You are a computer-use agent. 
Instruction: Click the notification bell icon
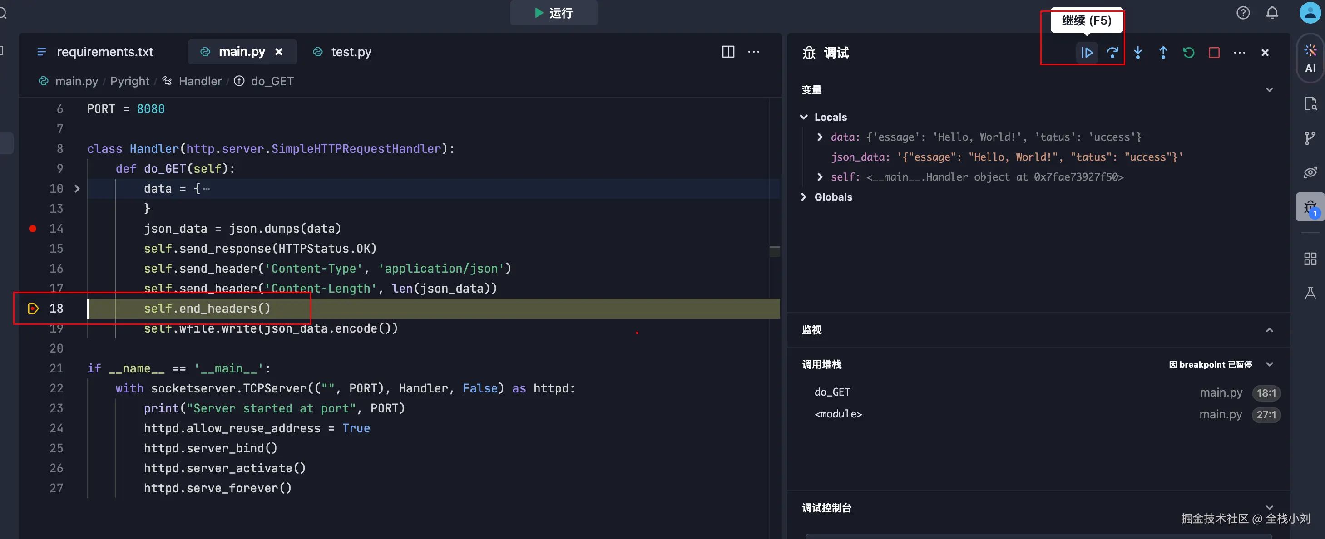pyautogui.click(x=1271, y=13)
